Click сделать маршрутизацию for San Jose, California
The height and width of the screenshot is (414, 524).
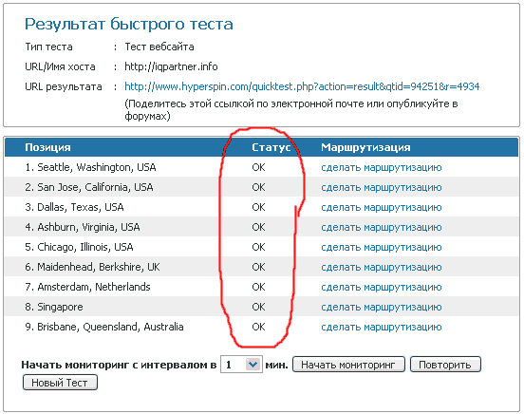tap(382, 187)
